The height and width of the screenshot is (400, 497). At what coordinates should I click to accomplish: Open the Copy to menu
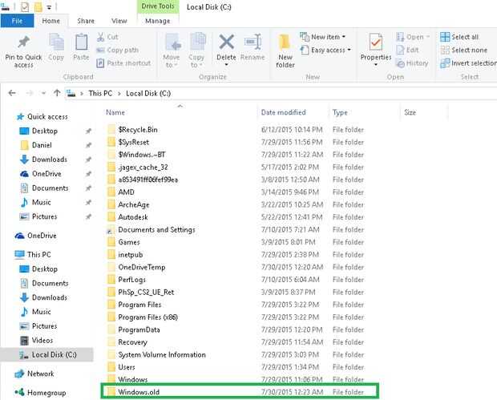point(196,51)
